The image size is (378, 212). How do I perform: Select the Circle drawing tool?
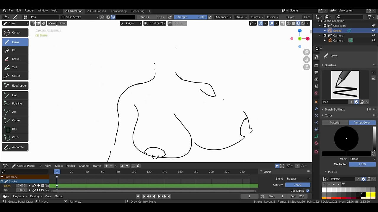tap(15, 137)
